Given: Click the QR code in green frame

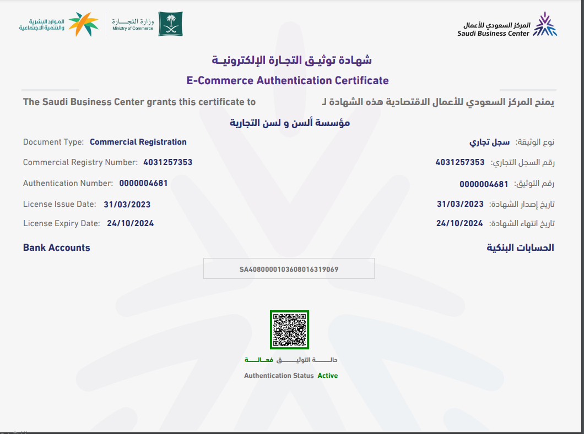Looking at the screenshot, I should [x=289, y=329].
